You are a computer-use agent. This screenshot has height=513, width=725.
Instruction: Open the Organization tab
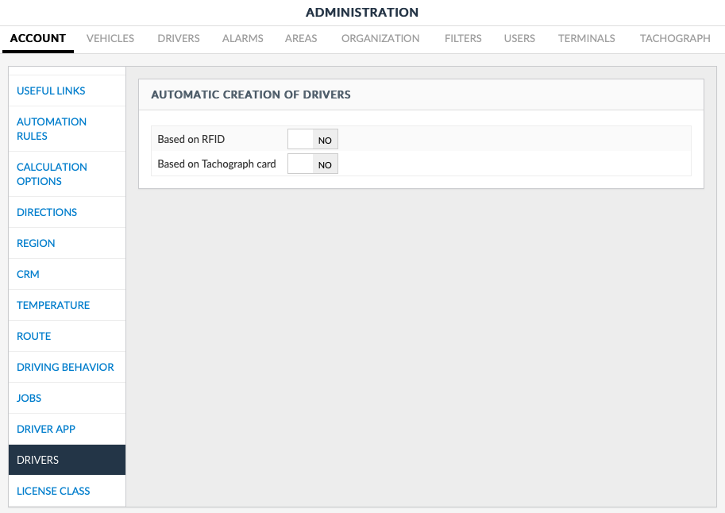tap(380, 38)
